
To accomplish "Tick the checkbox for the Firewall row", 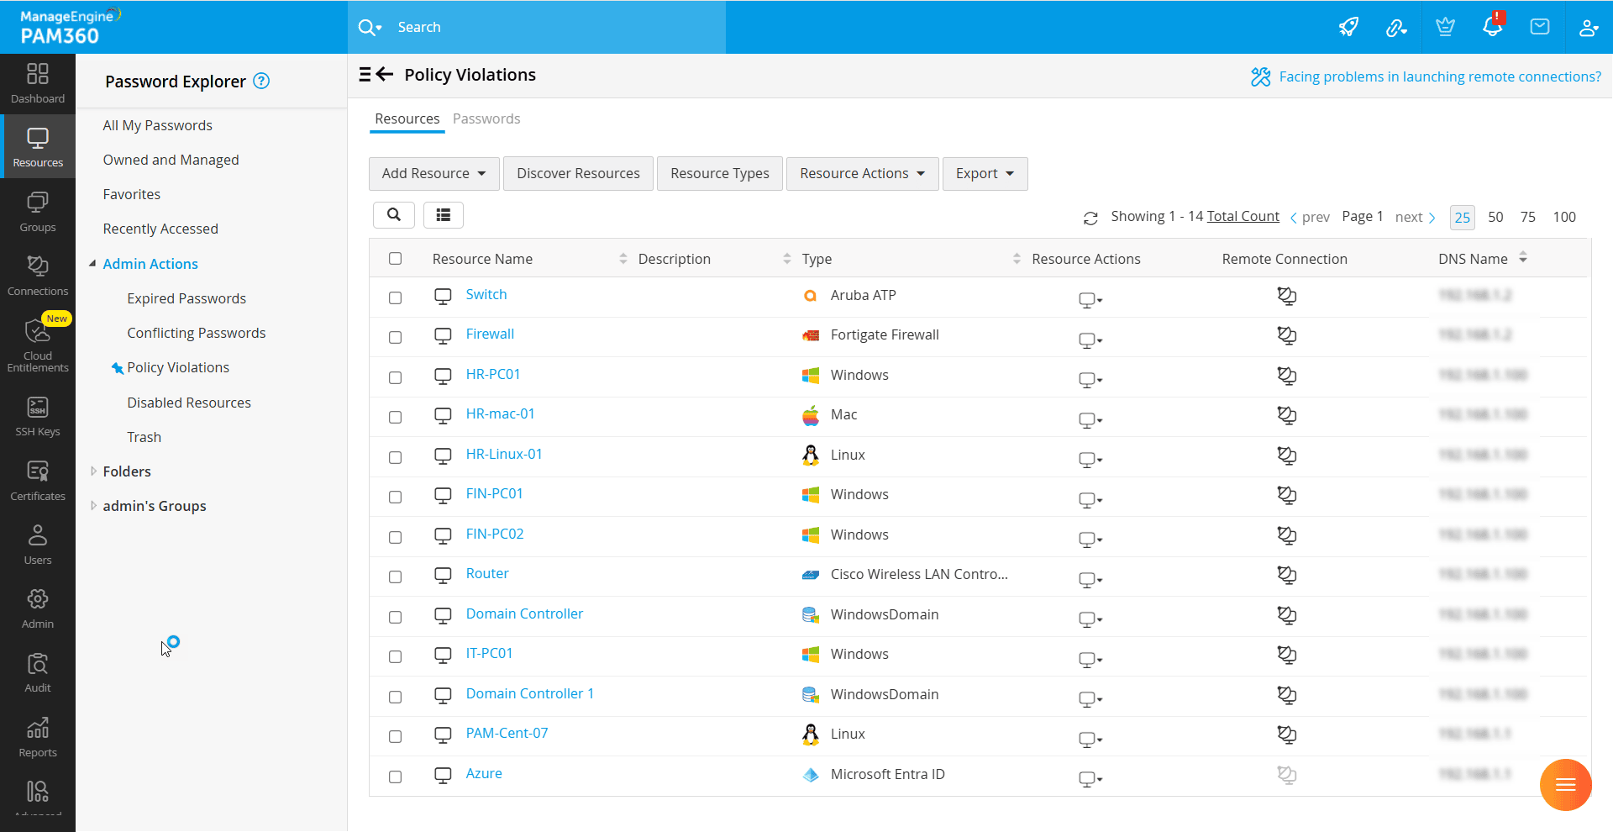I will [396, 338].
